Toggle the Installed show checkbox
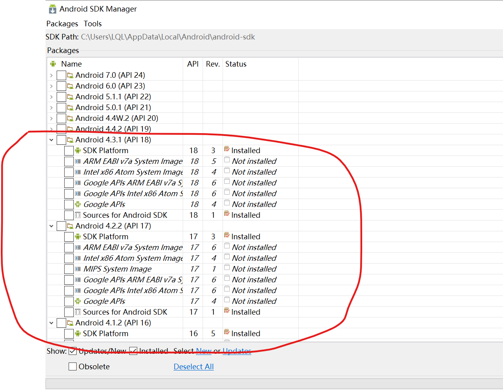 [133, 351]
